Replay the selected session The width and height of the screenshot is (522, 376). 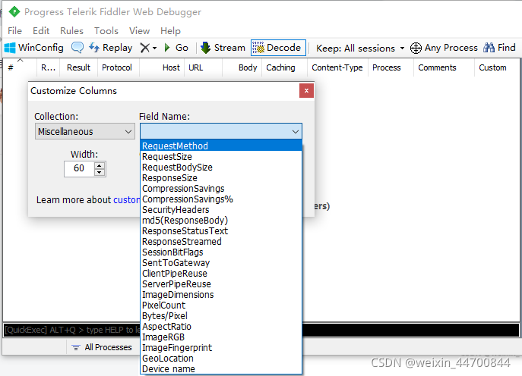click(110, 48)
